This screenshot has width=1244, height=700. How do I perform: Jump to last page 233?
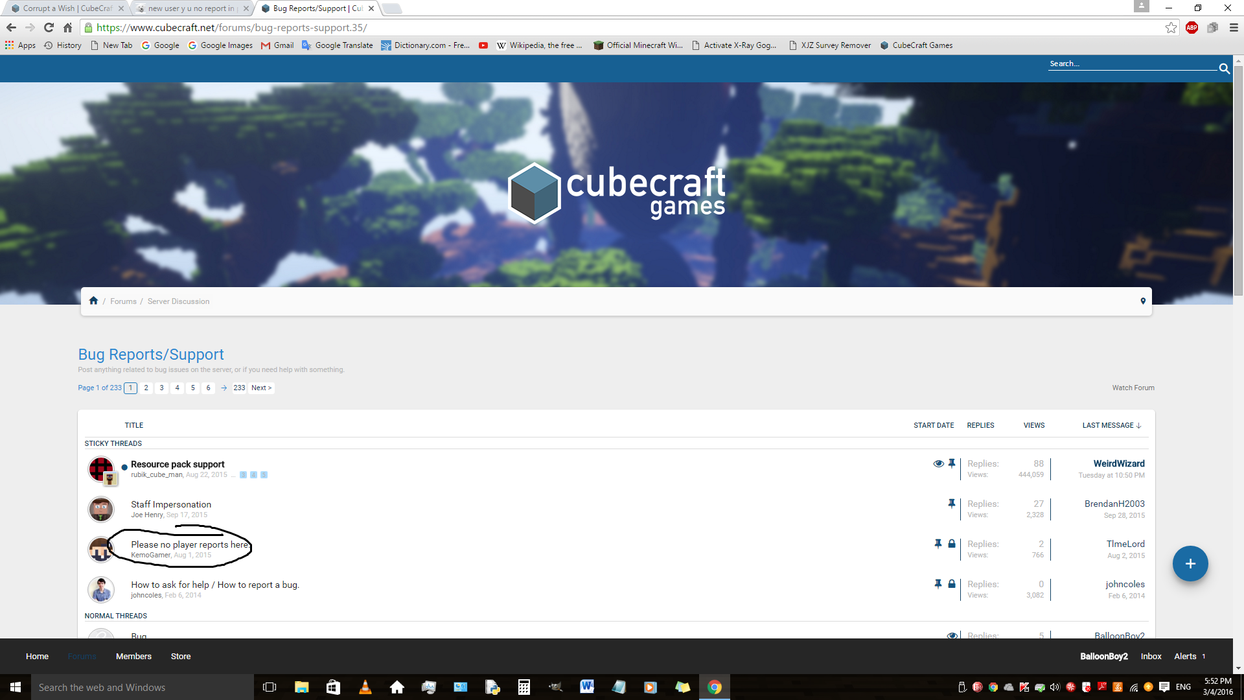pyautogui.click(x=239, y=388)
